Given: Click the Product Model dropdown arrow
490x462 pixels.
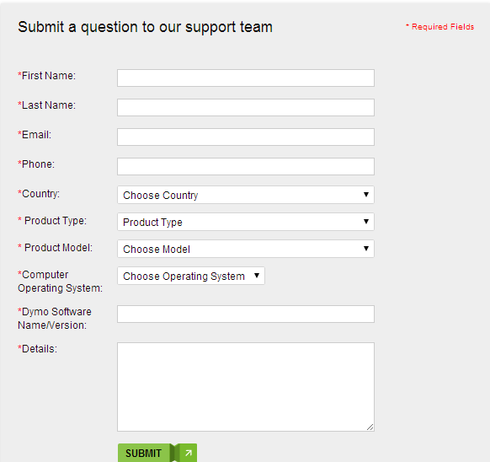Looking at the screenshot, I should 366,248.
